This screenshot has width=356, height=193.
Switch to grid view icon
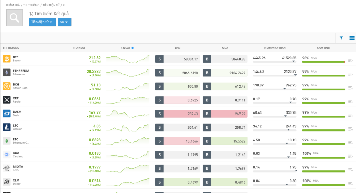click(x=352, y=38)
